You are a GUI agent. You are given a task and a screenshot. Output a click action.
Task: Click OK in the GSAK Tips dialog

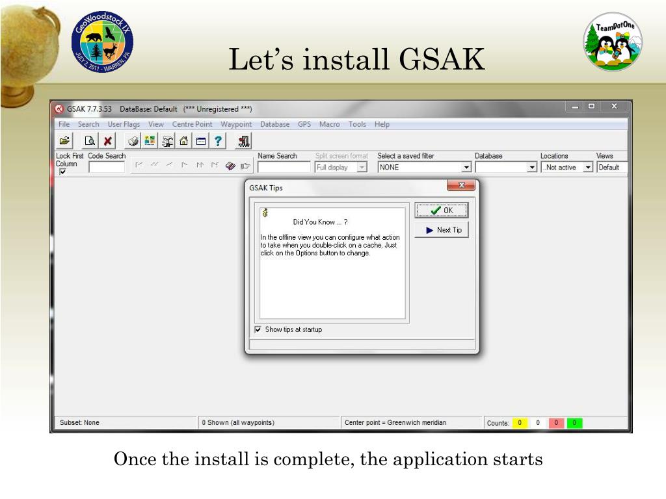click(x=442, y=211)
